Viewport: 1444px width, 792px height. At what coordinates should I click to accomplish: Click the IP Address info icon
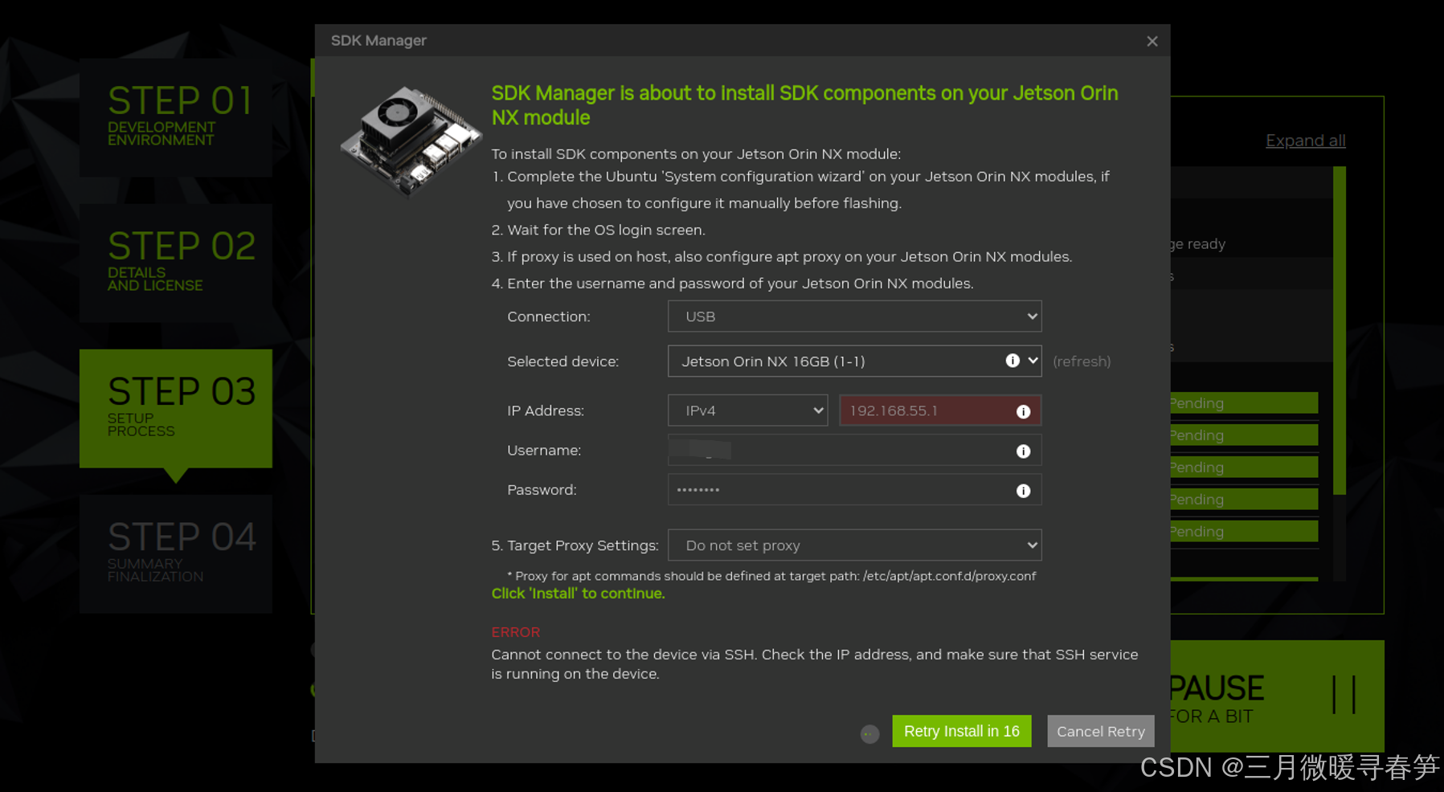pos(1023,411)
